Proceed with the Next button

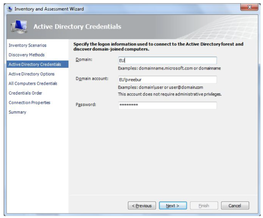(x=173, y=206)
